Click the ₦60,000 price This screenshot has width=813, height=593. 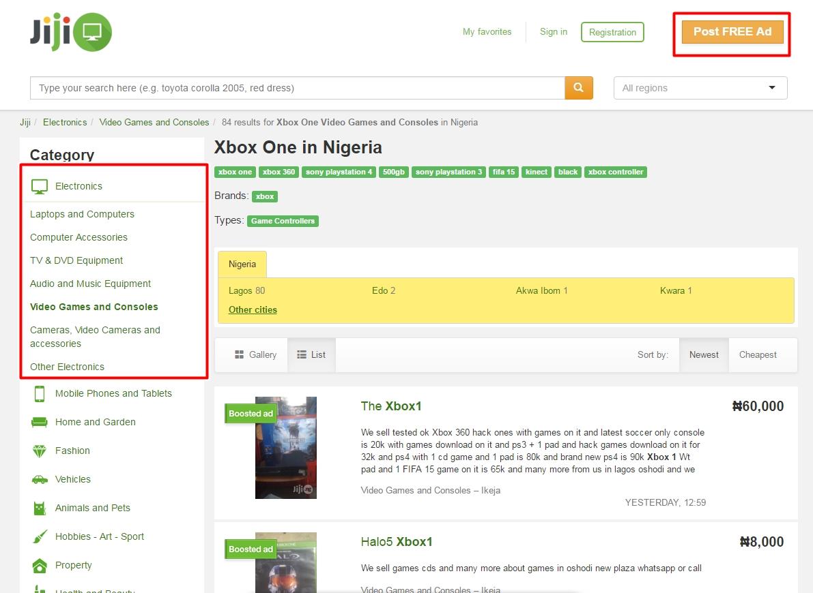pyautogui.click(x=758, y=406)
